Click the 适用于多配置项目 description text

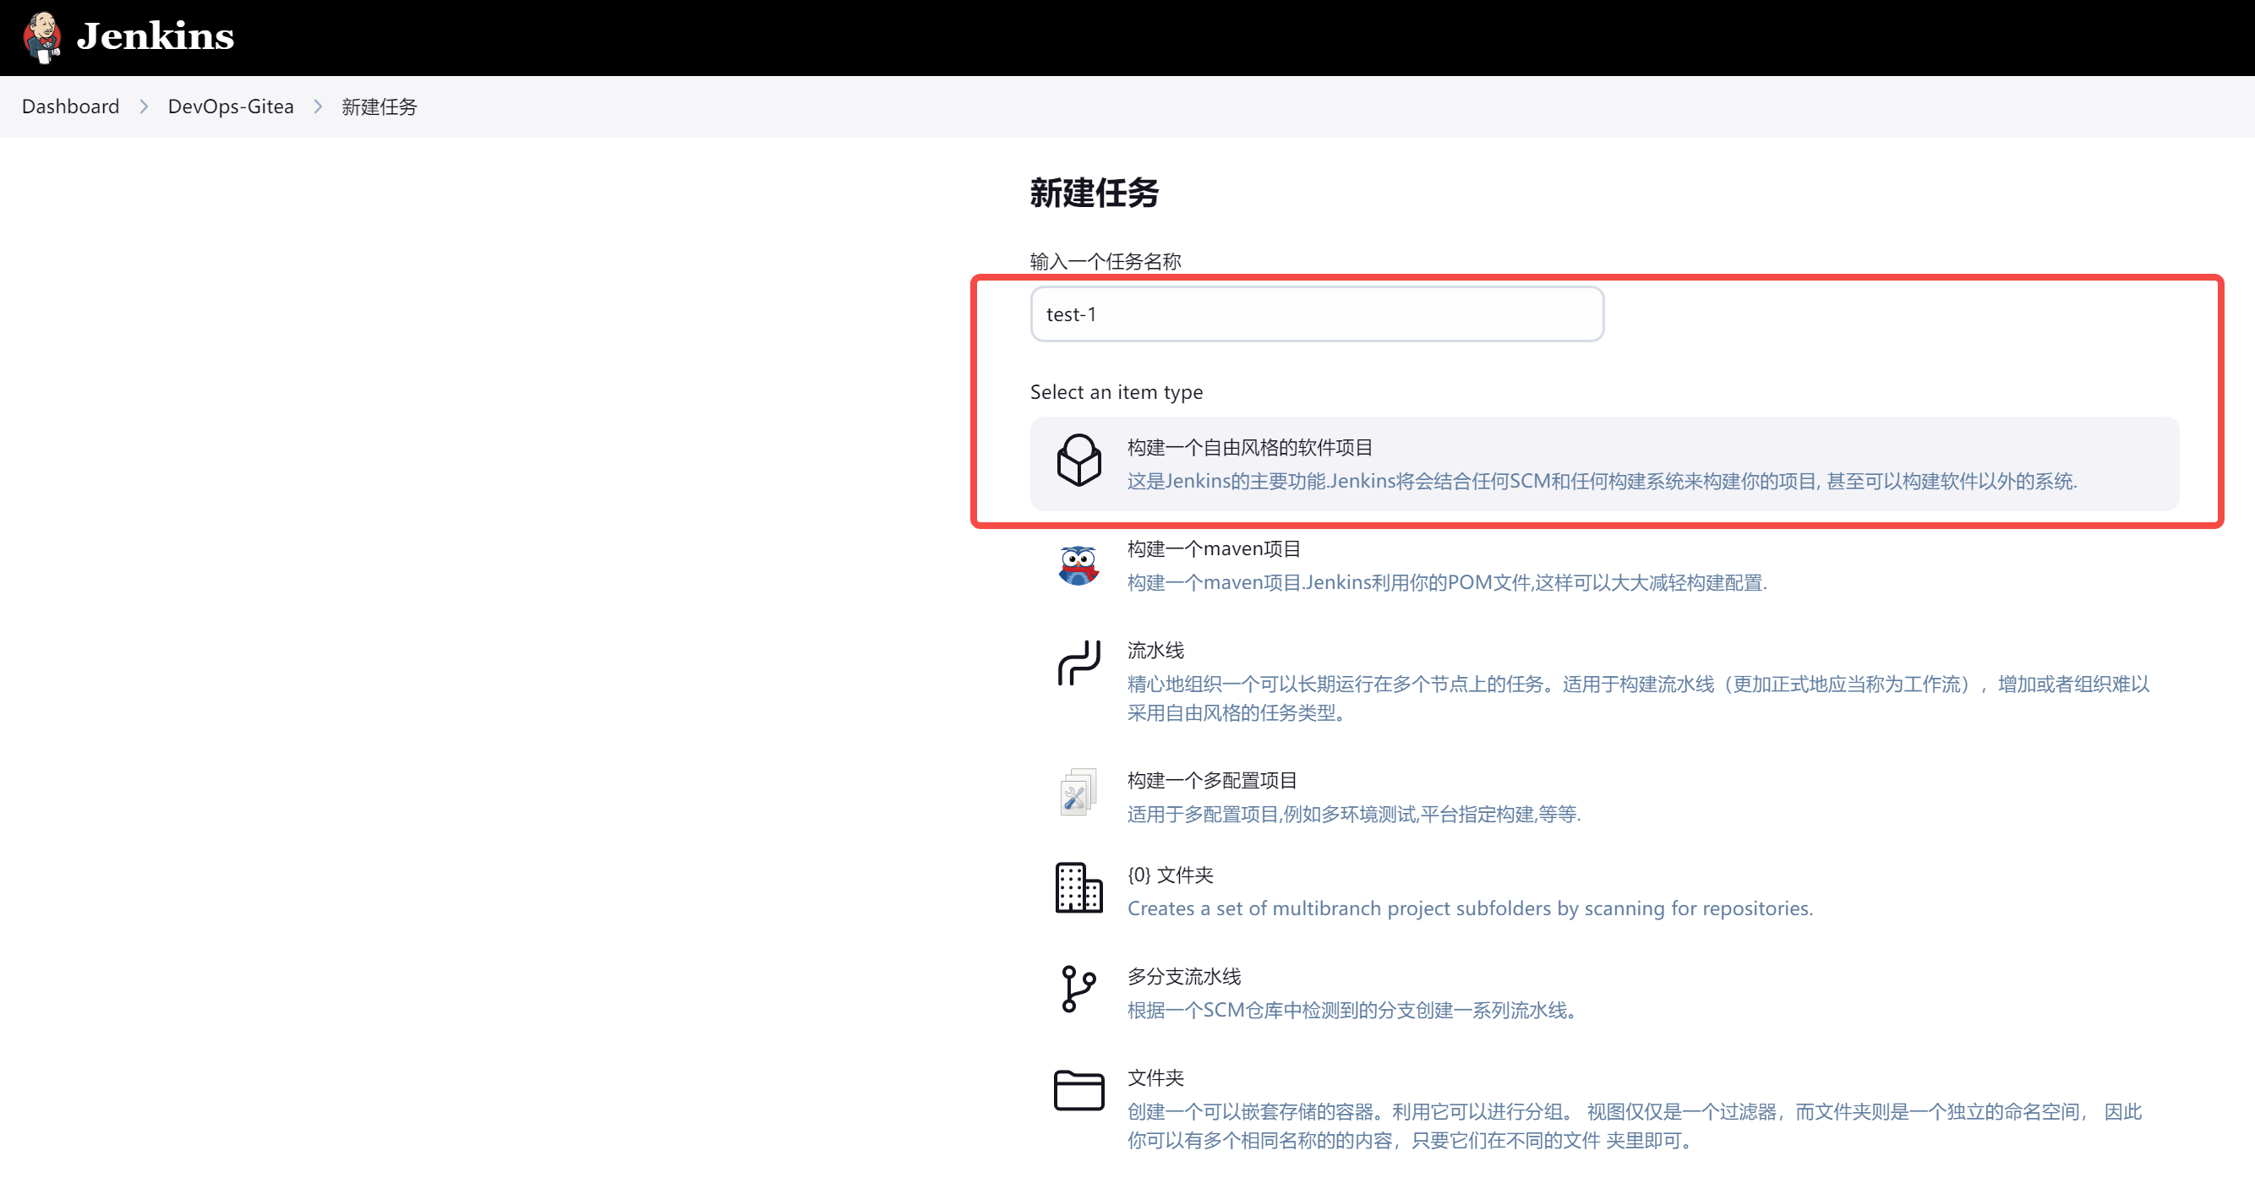pos(1354,814)
